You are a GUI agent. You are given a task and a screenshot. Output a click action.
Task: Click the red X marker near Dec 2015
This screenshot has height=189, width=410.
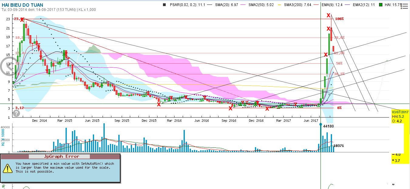[x=159, y=104]
